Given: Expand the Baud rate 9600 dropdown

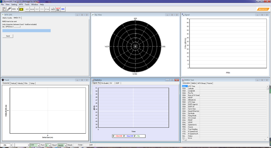Looking at the screenshot, I should pyautogui.click(x=65, y=145).
